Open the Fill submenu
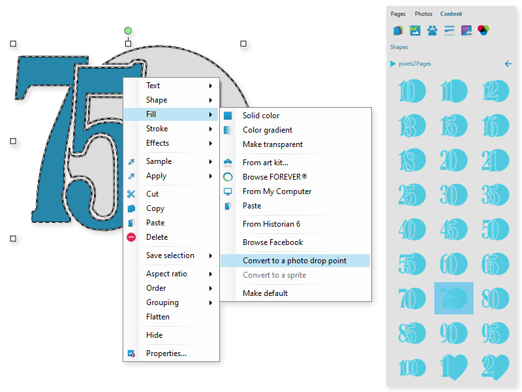The image size is (522, 392). tap(171, 114)
